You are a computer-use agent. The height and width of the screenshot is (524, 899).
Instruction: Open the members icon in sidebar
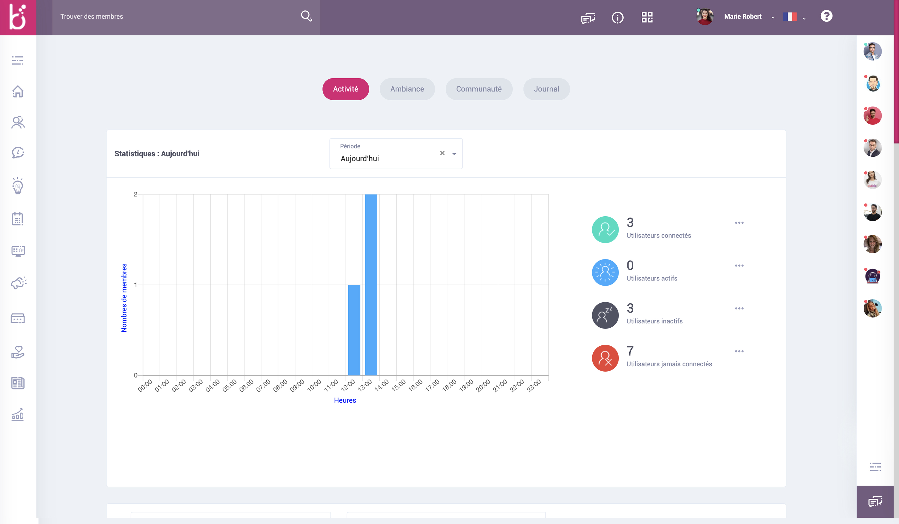click(18, 122)
